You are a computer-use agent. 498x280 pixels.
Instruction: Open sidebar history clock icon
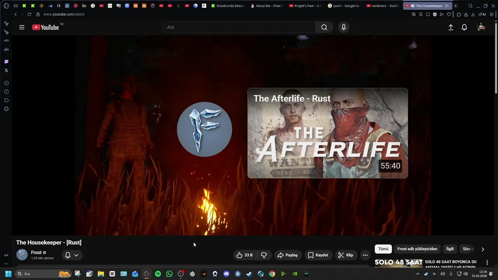click(x=6, y=92)
